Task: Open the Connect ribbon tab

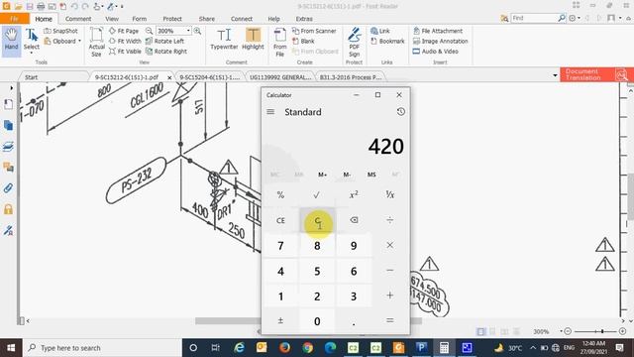Action: point(242,19)
